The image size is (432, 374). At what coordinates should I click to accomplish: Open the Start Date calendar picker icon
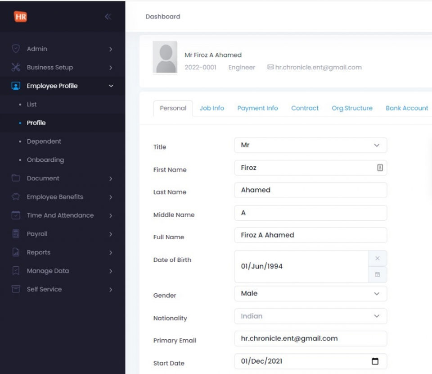(375, 361)
